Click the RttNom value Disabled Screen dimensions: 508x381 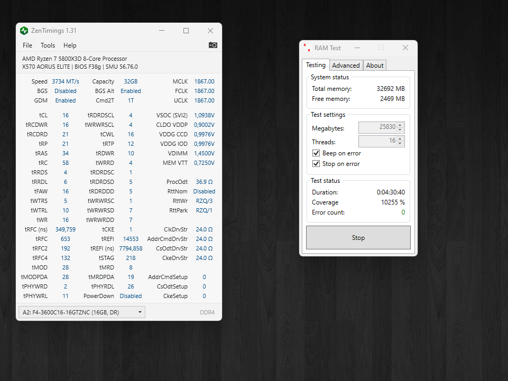tap(204, 191)
